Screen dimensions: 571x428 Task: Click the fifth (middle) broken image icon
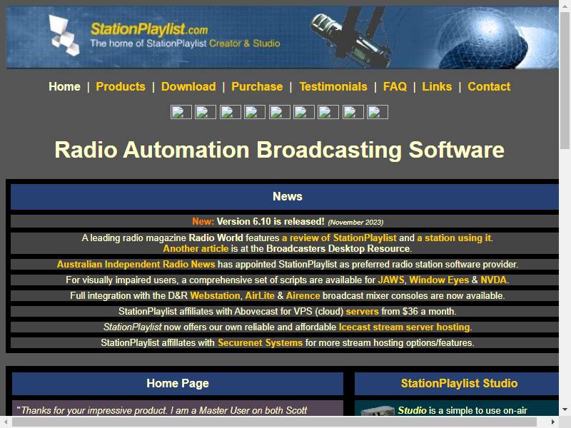pos(279,112)
